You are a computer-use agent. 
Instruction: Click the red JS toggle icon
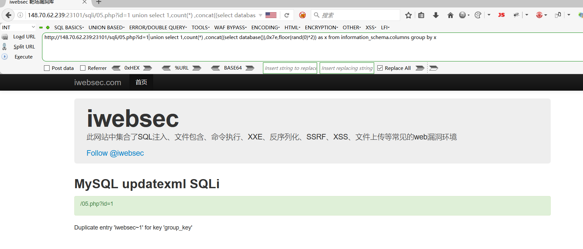click(x=502, y=15)
